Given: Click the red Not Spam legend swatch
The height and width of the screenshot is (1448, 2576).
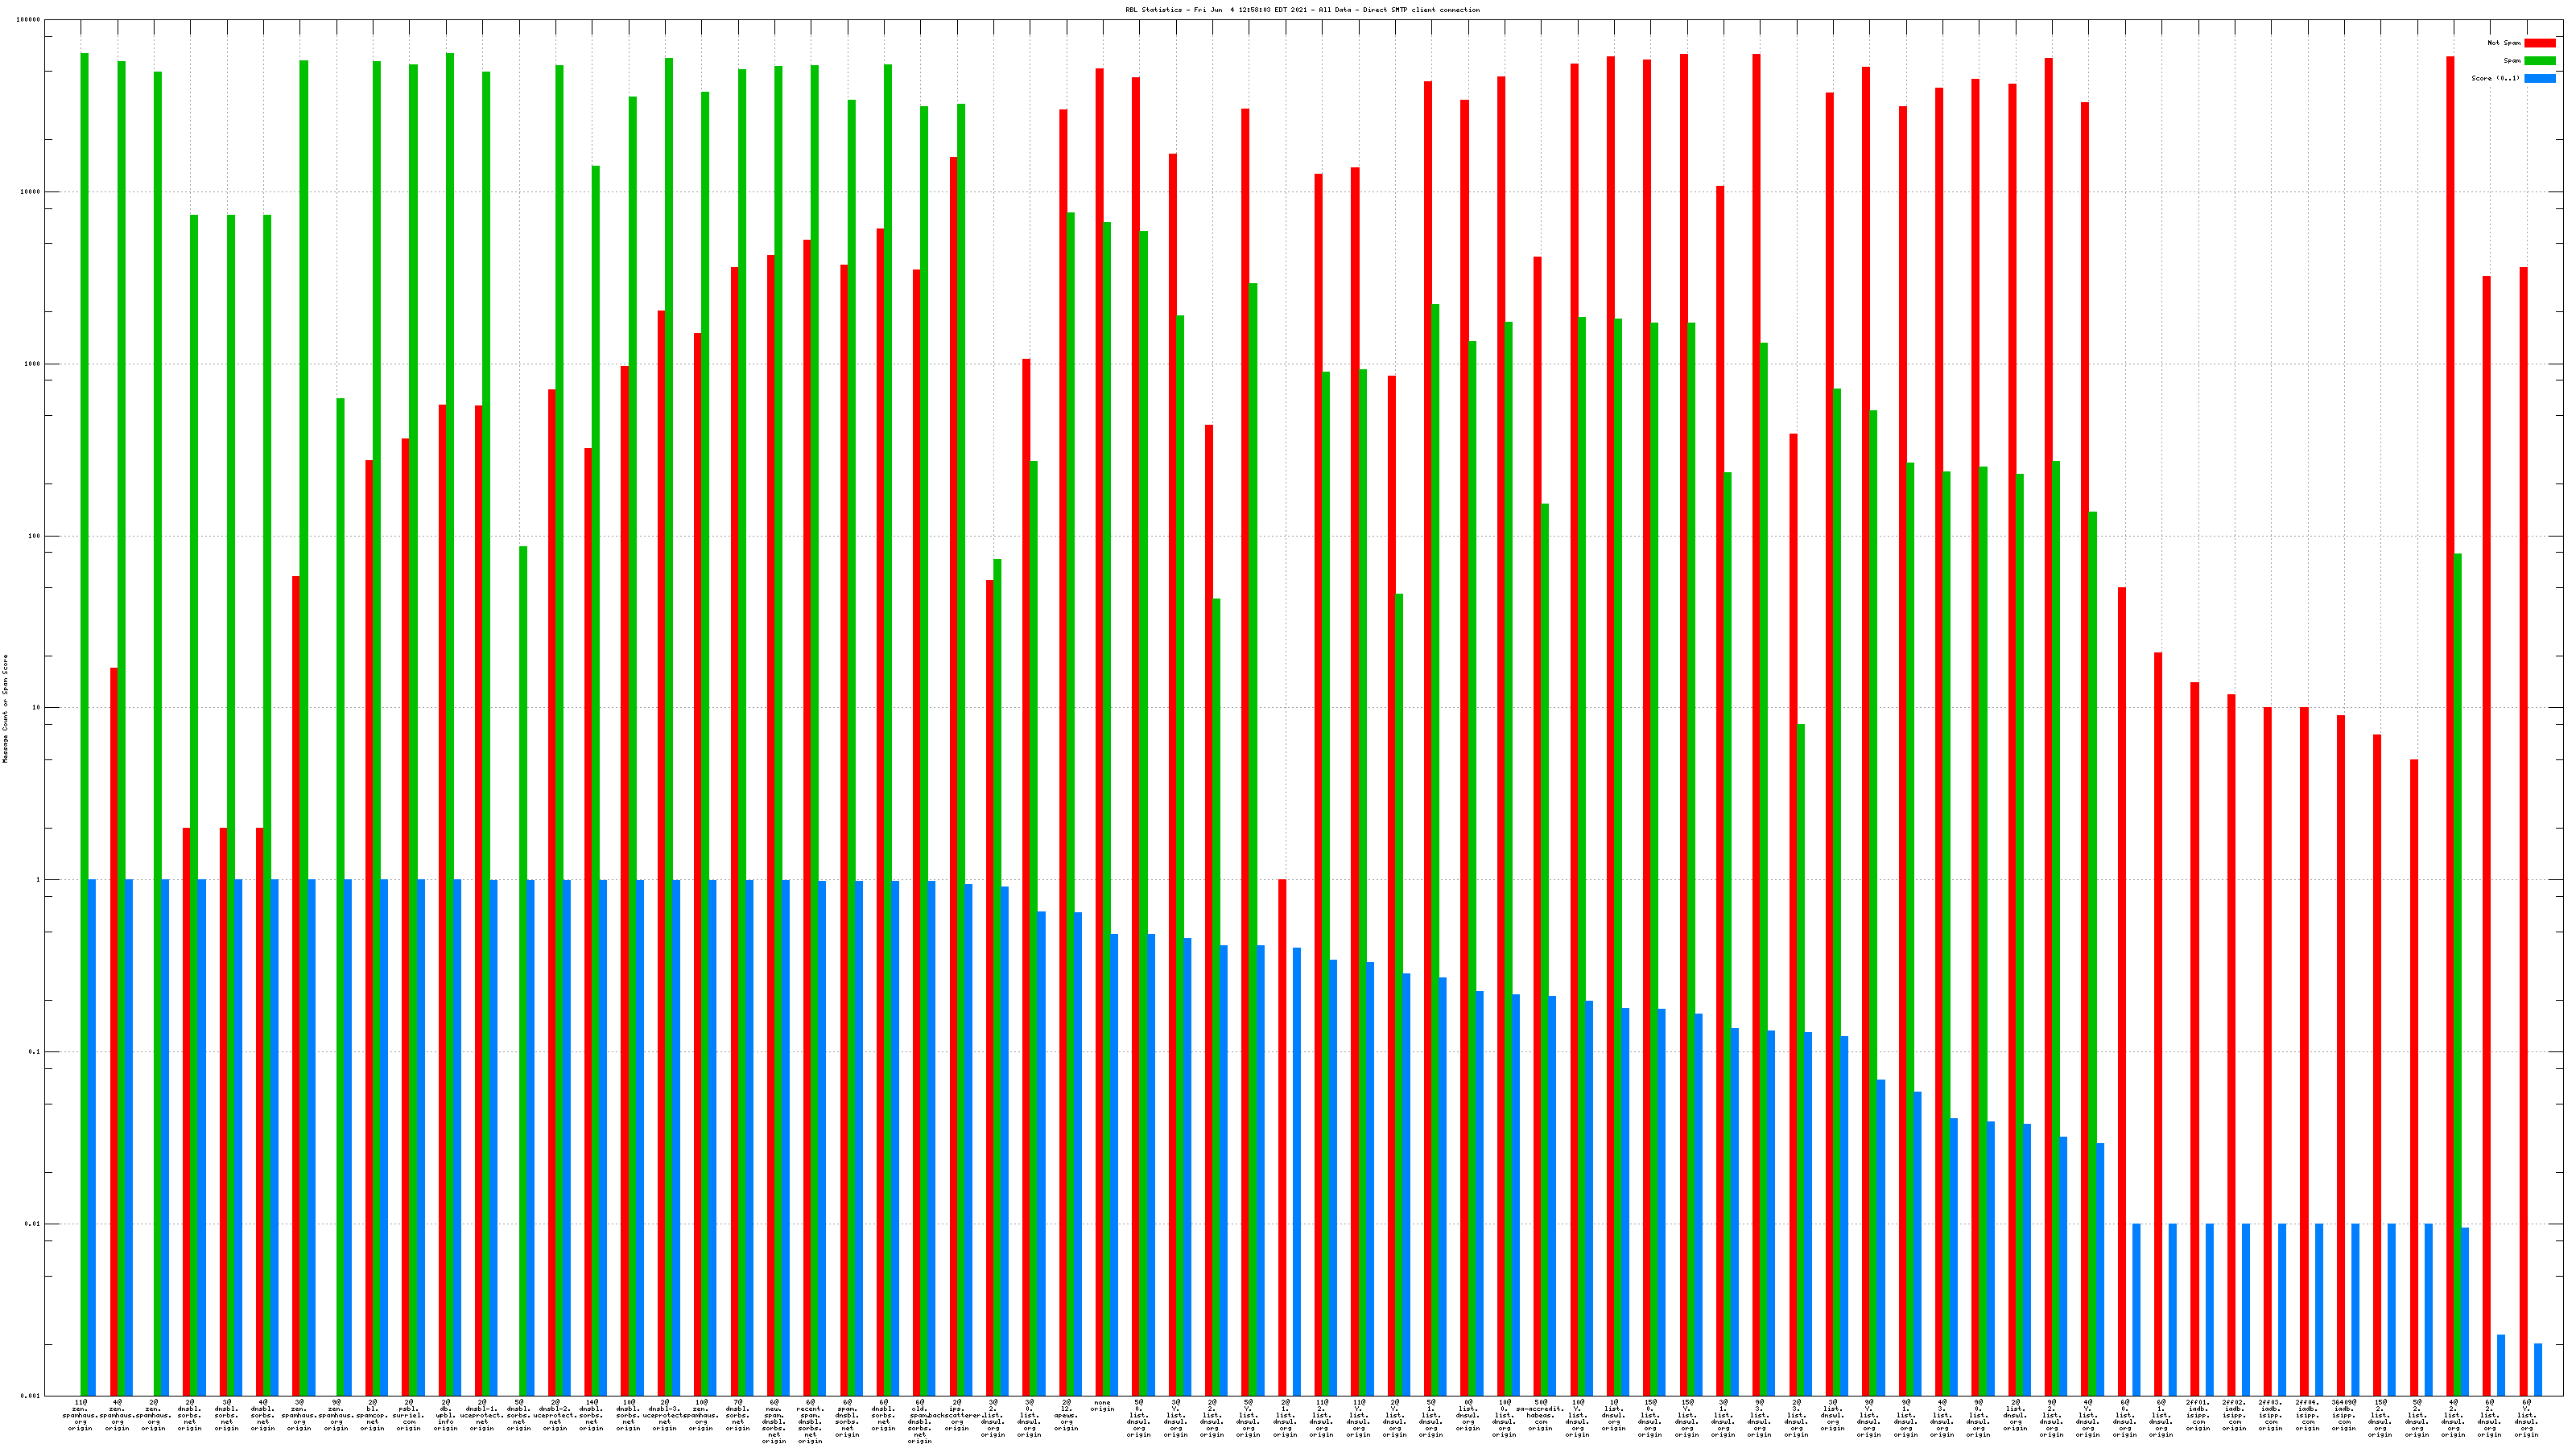Looking at the screenshot, I should pos(2539,43).
